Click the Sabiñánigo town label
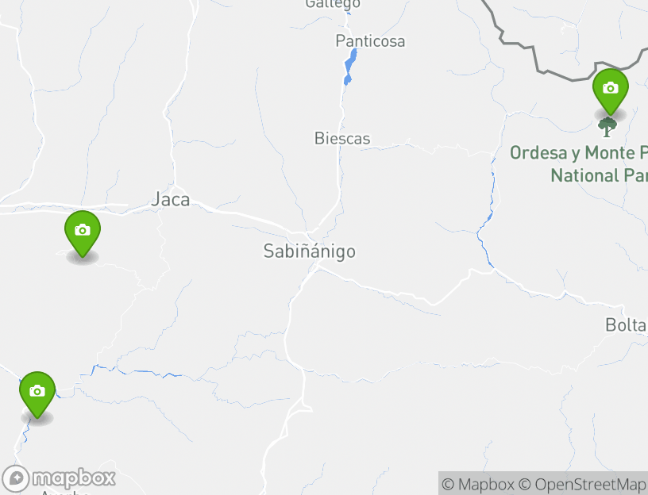This screenshot has width=648, height=495. click(x=310, y=251)
